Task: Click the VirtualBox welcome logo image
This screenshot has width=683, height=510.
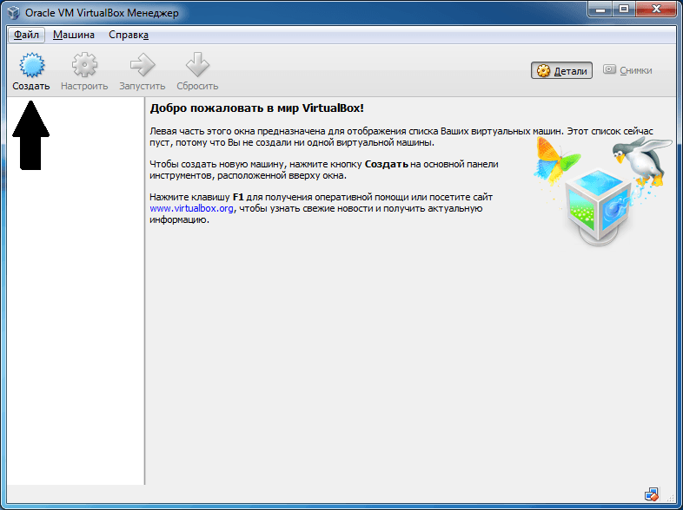Action: tap(602, 190)
